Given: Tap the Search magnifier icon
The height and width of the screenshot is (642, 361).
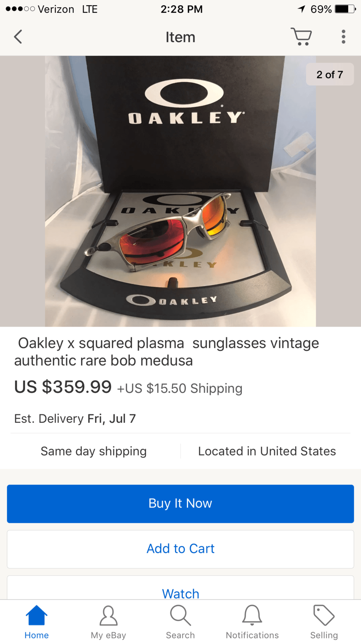Looking at the screenshot, I should tap(180, 616).
